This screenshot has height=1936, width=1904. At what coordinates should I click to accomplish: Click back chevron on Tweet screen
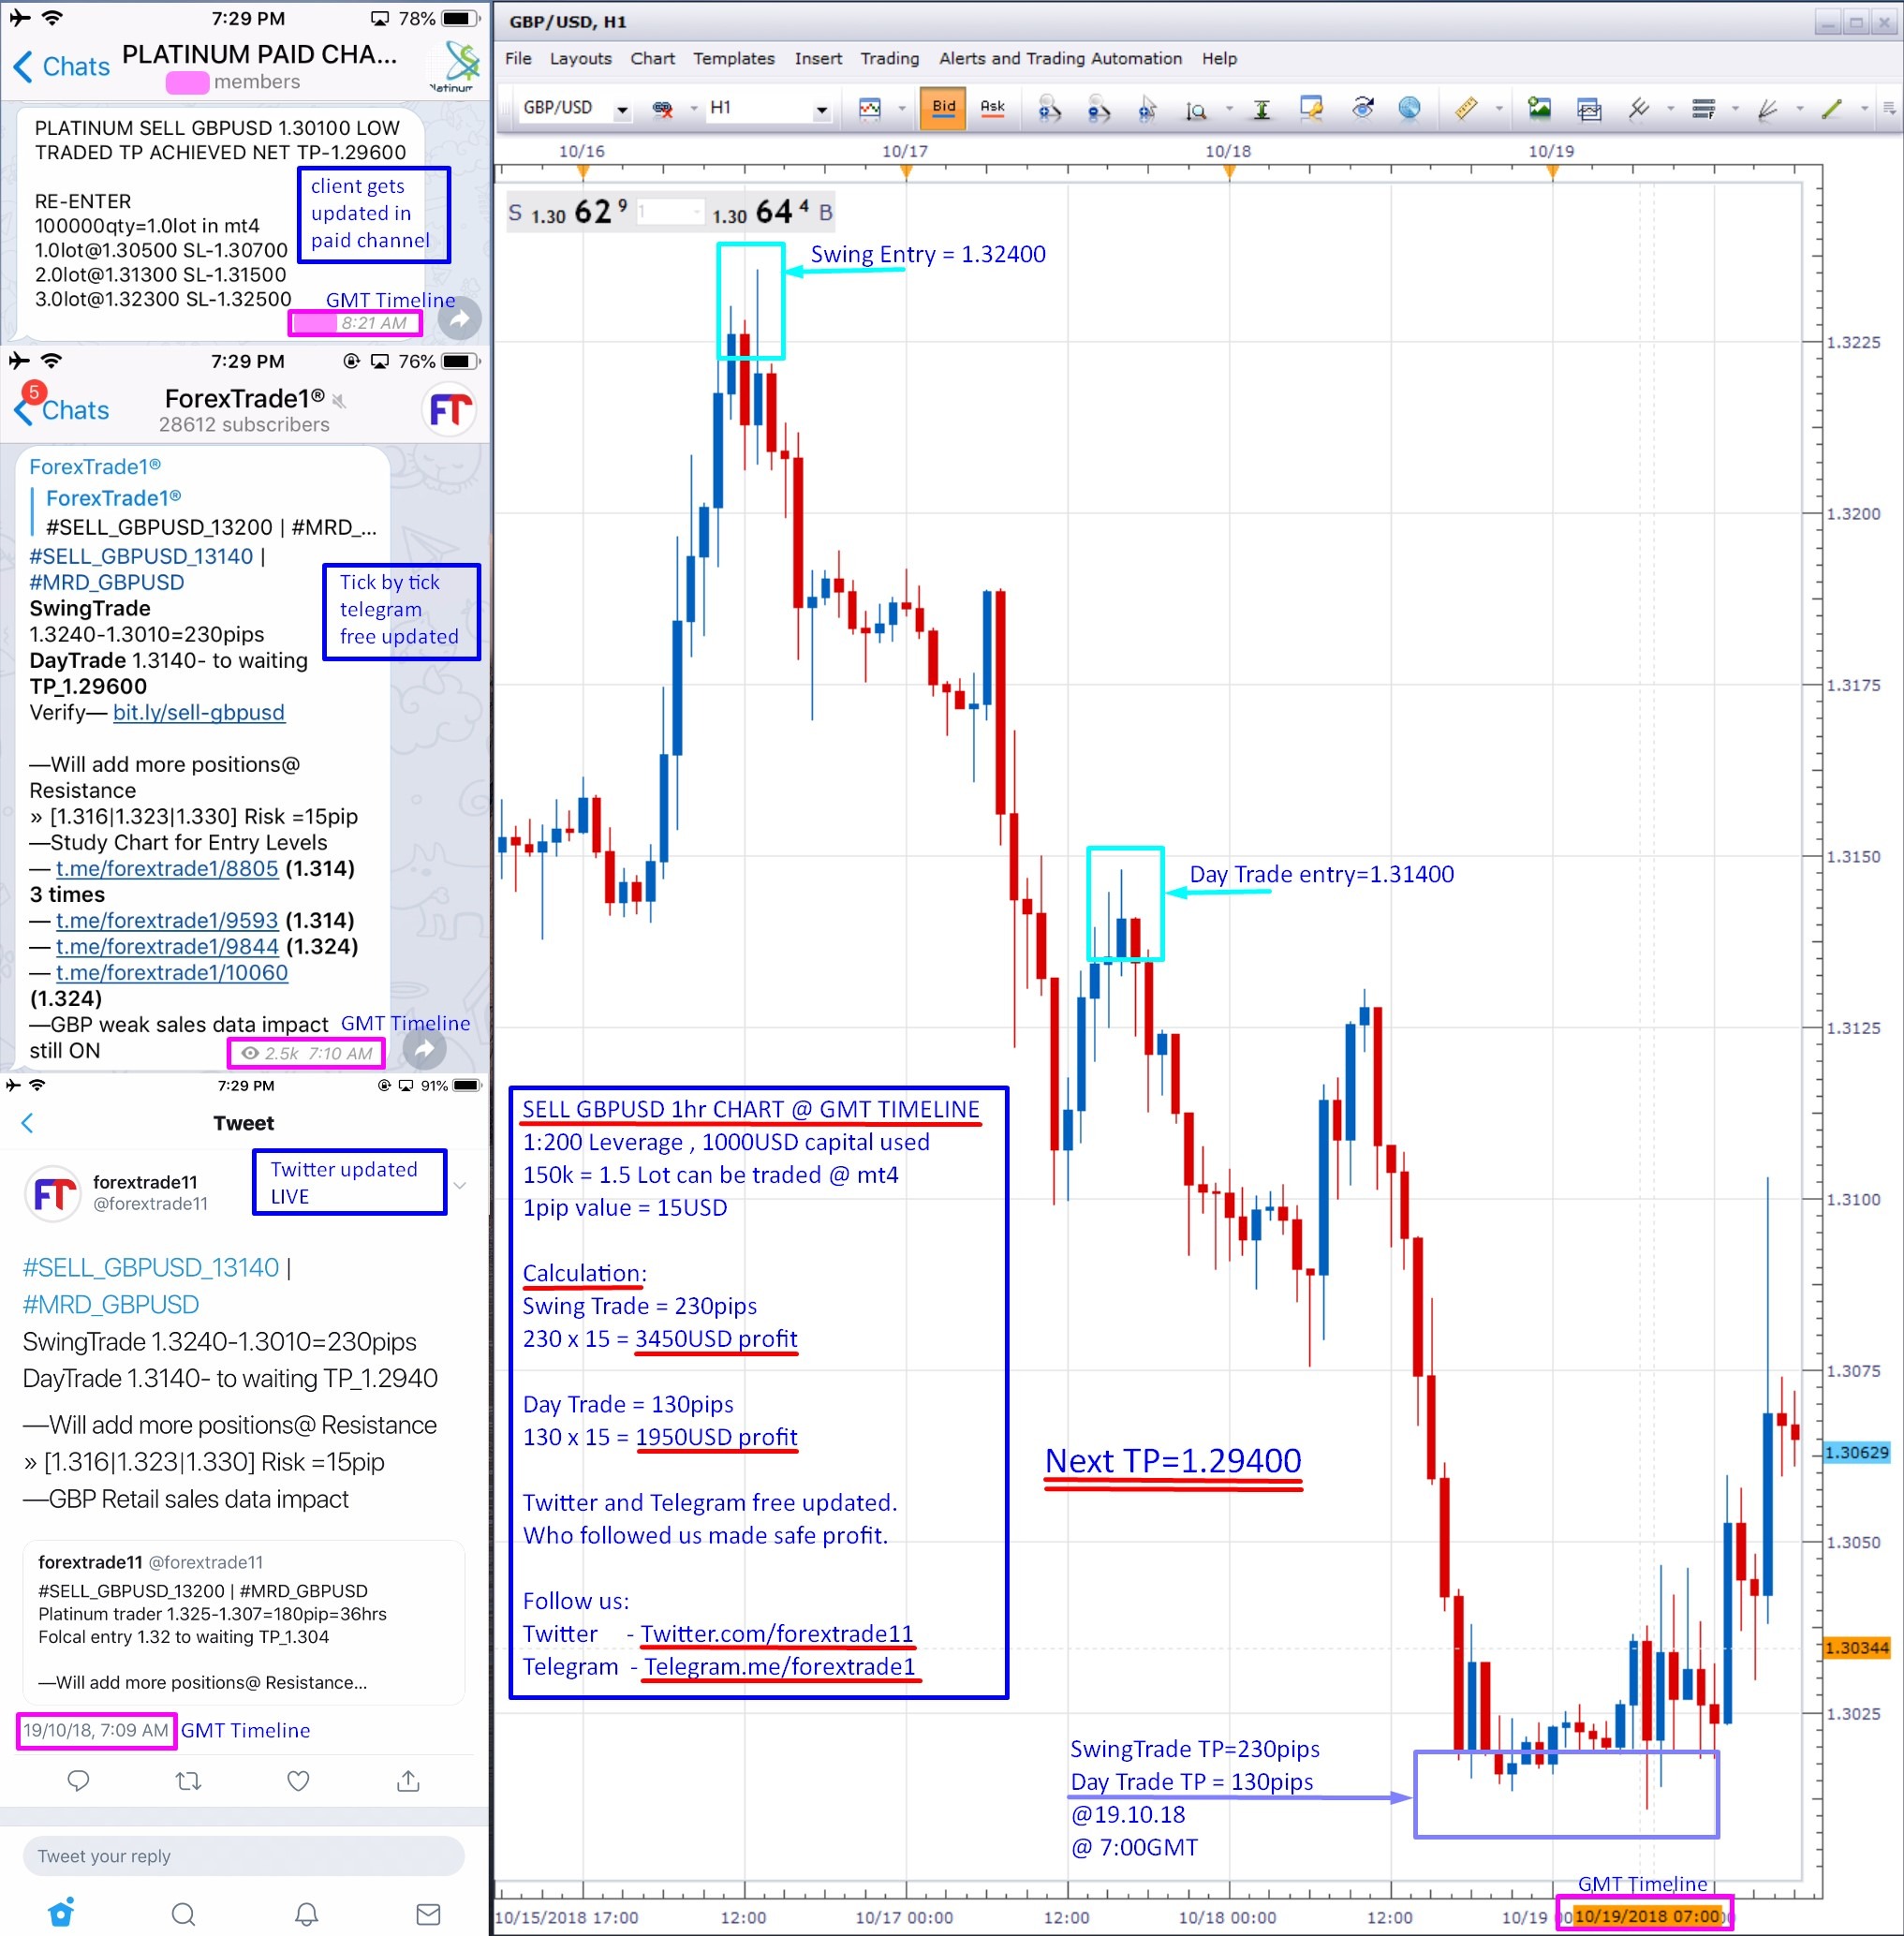click(x=27, y=1122)
